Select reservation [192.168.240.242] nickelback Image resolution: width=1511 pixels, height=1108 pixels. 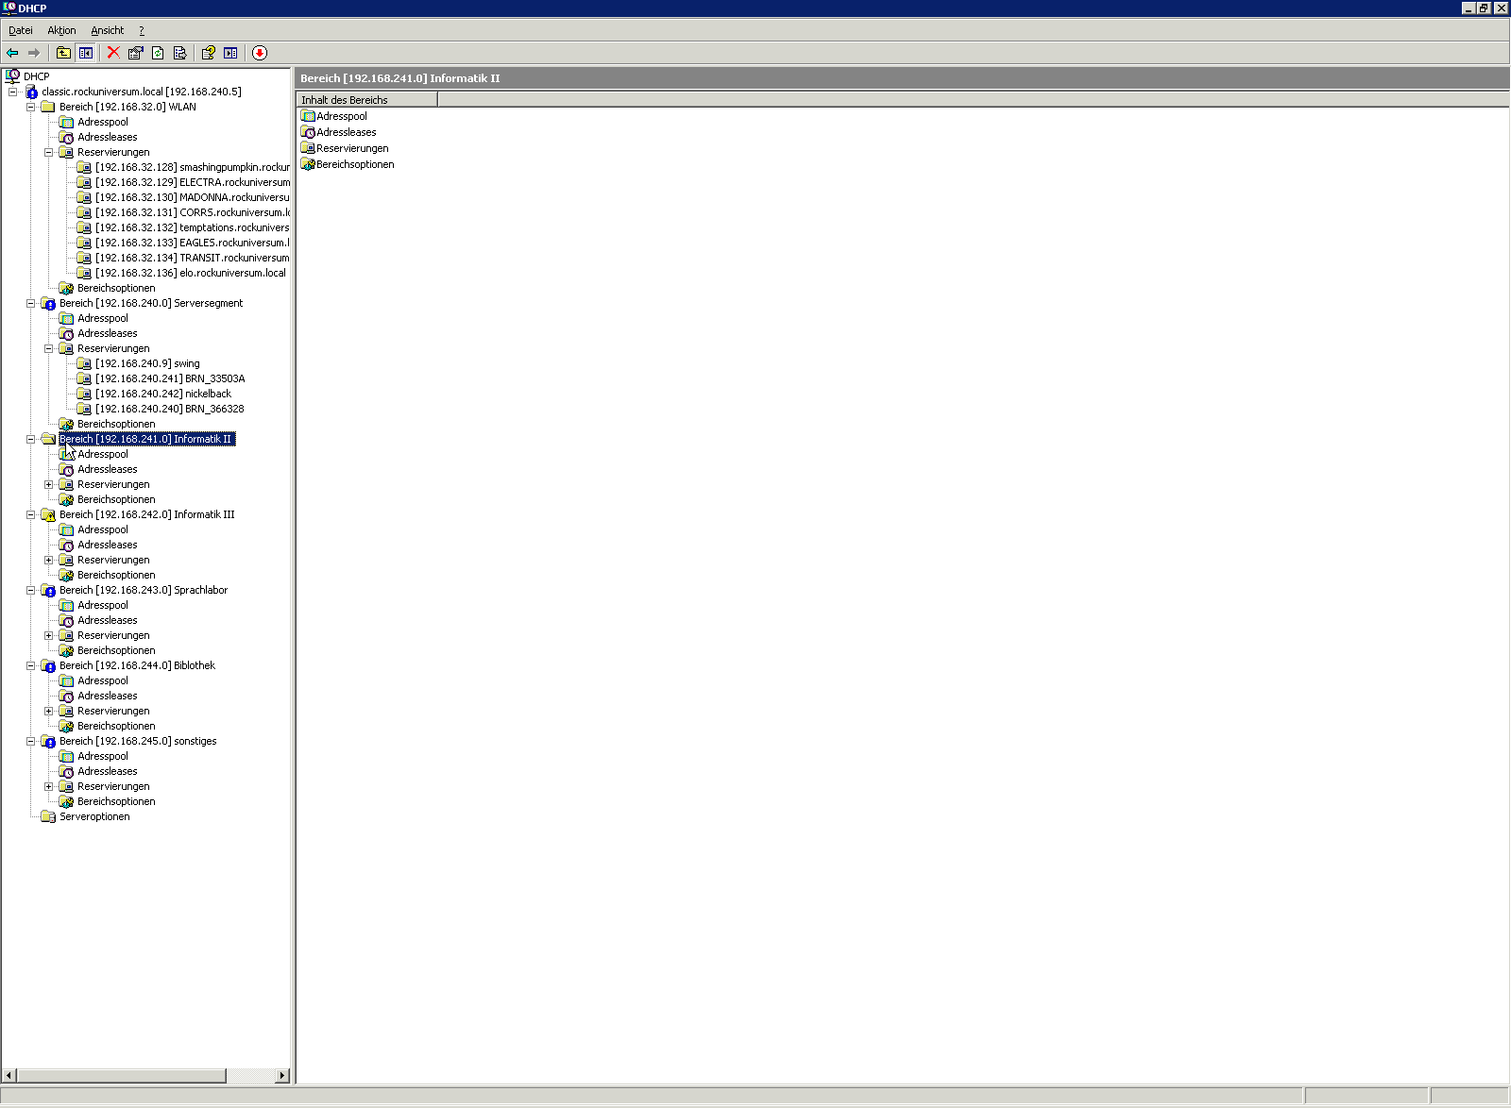tap(163, 394)
